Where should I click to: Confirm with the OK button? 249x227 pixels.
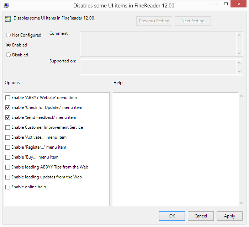click(x=172, y=216)
